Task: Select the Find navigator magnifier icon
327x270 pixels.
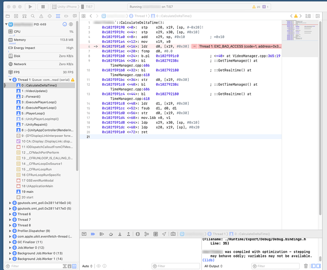Action: coord(33,16)
